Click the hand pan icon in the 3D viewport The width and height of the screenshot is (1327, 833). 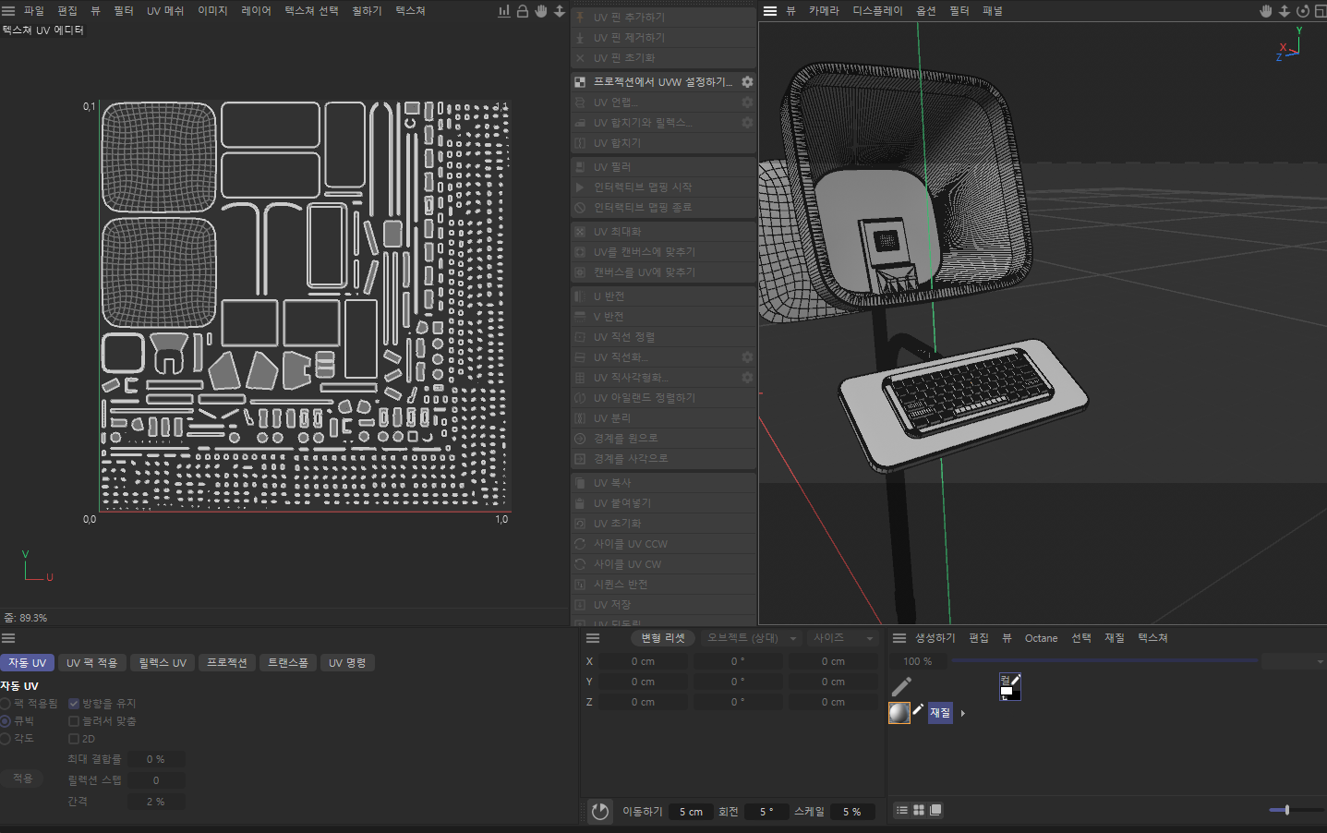[x=1266, y=11]
